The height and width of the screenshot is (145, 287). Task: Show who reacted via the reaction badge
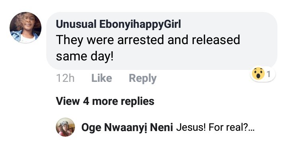[263, 74]
